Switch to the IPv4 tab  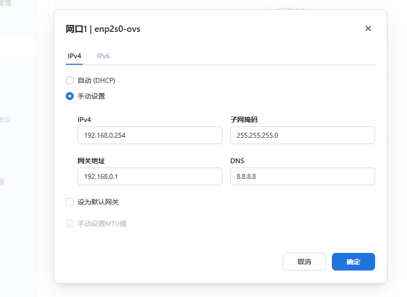[75, 56]
